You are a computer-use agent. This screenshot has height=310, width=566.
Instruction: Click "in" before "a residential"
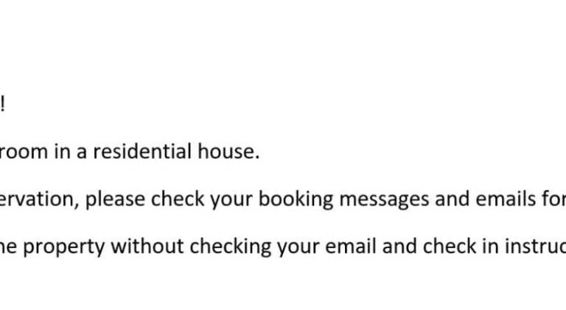click(62, 152)
